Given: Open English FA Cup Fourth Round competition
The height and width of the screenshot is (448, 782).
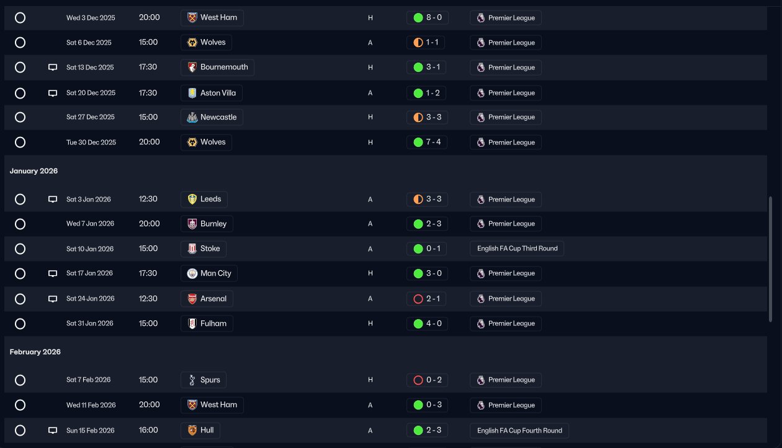Looking at the screenshot, I should [x=519, y=430].
